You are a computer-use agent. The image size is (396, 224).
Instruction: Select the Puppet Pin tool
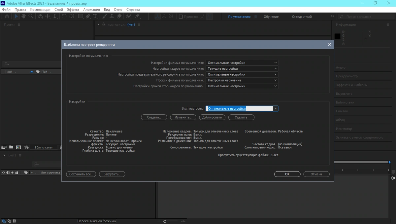pyautogui.click(x=137, y=16)
